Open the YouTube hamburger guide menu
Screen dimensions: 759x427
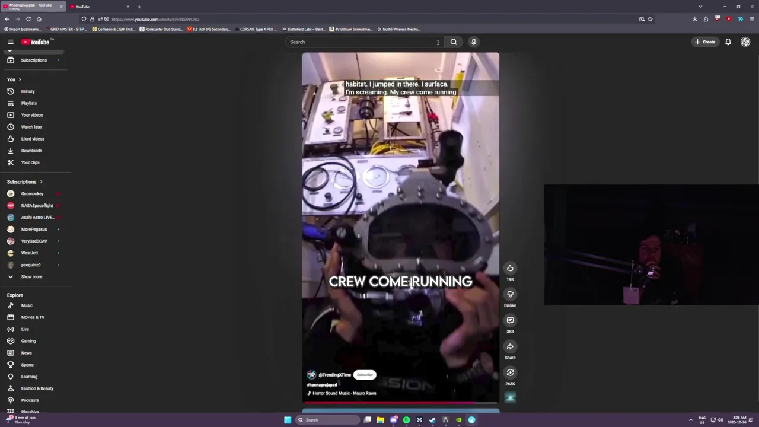coord(11,42)
